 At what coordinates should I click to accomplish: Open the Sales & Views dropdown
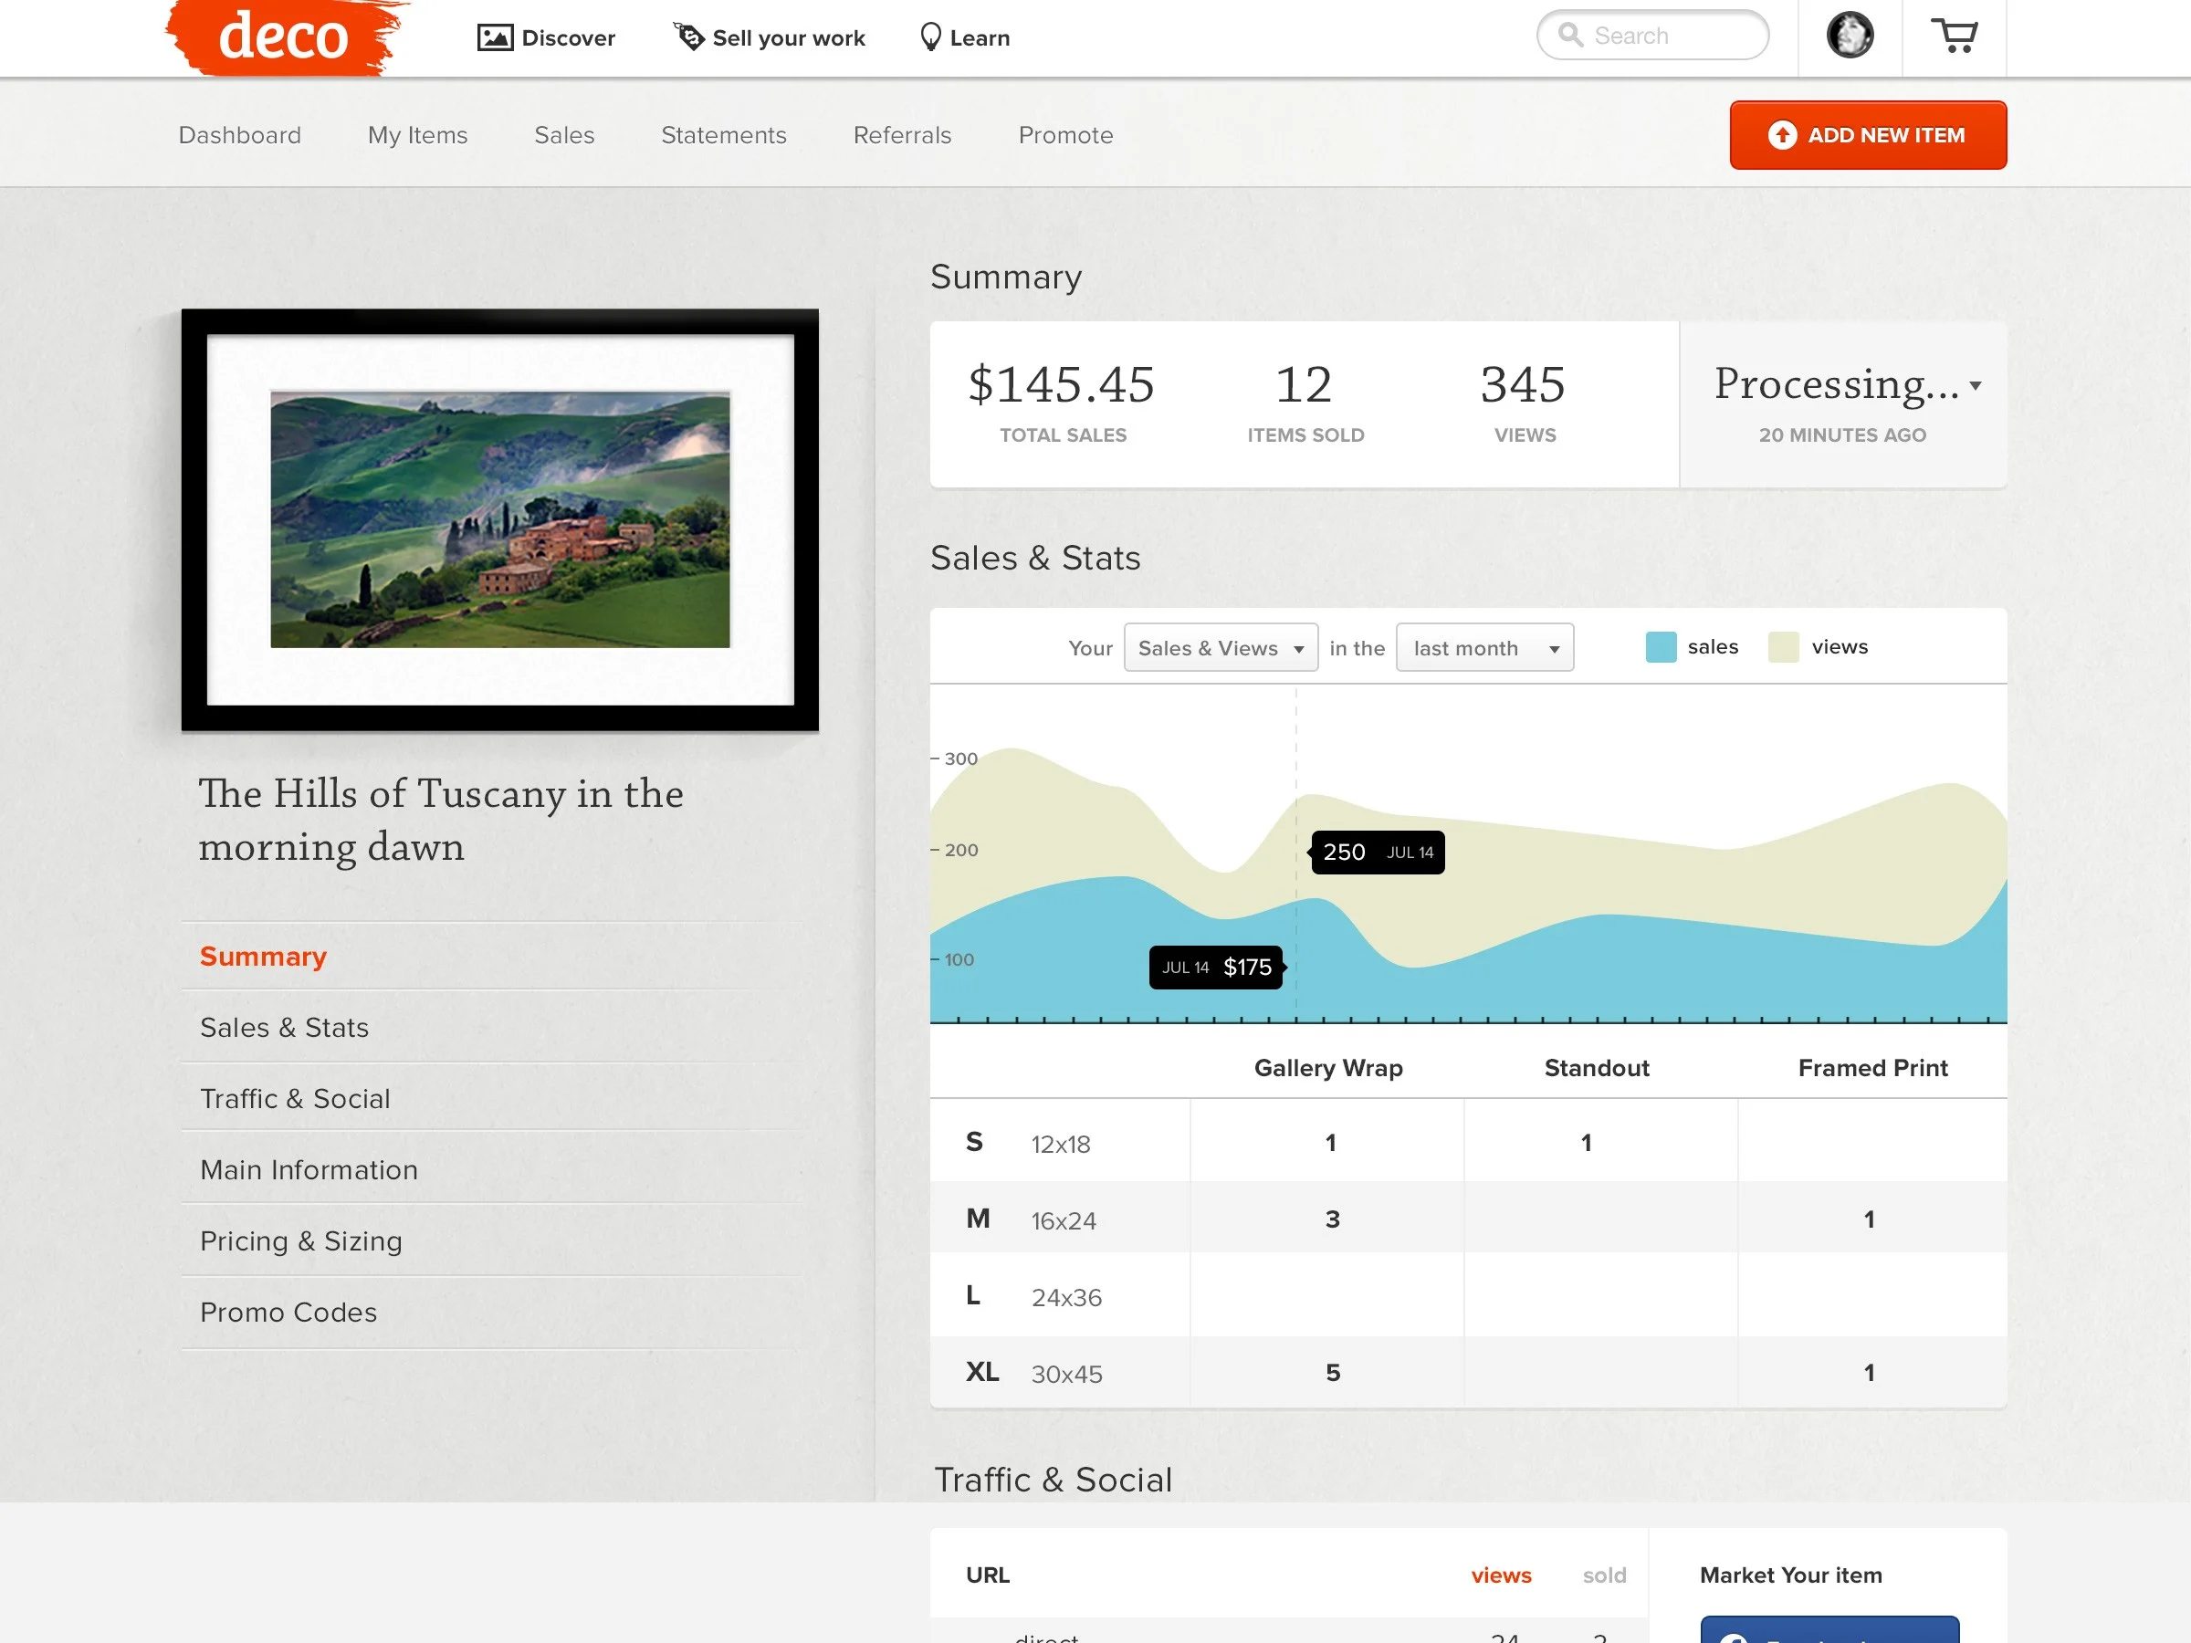pyautogui.click(x=1221, y=648)
